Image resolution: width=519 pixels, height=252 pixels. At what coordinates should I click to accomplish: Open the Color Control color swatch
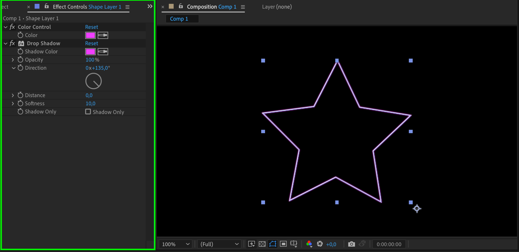90,35
